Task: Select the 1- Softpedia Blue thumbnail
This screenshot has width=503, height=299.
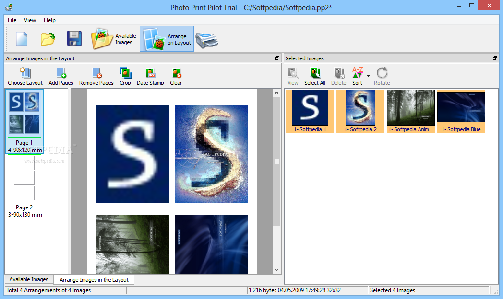Action: click(x=461, y=111)
